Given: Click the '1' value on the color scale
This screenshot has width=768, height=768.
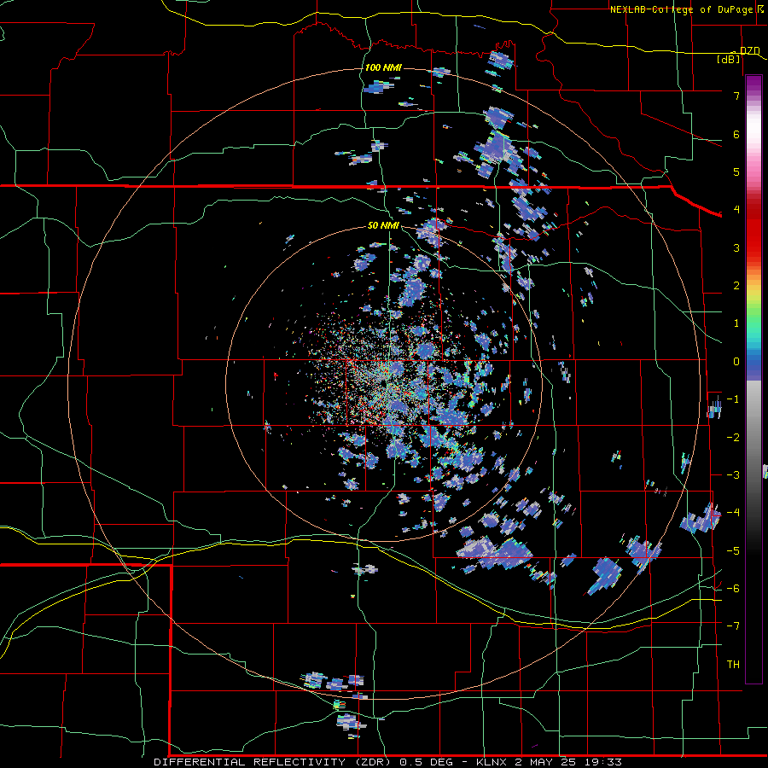Looking at the screenshot, I should click(x=736, y=323).
